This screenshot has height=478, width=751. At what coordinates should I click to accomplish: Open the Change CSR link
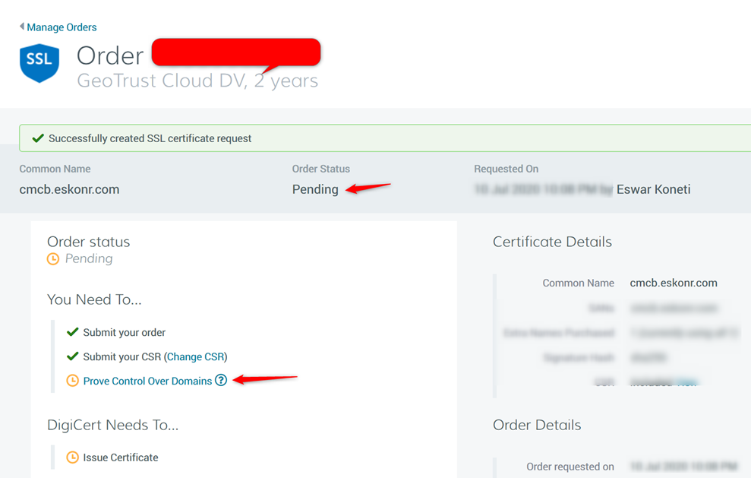click(x=195, y=356)
